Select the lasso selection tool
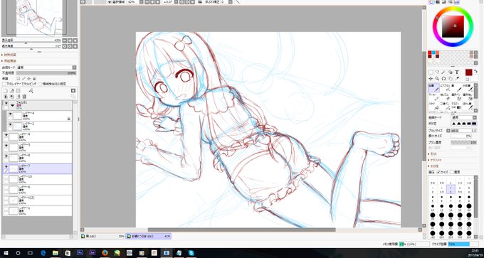484x258 pixels. click(437, 72)
